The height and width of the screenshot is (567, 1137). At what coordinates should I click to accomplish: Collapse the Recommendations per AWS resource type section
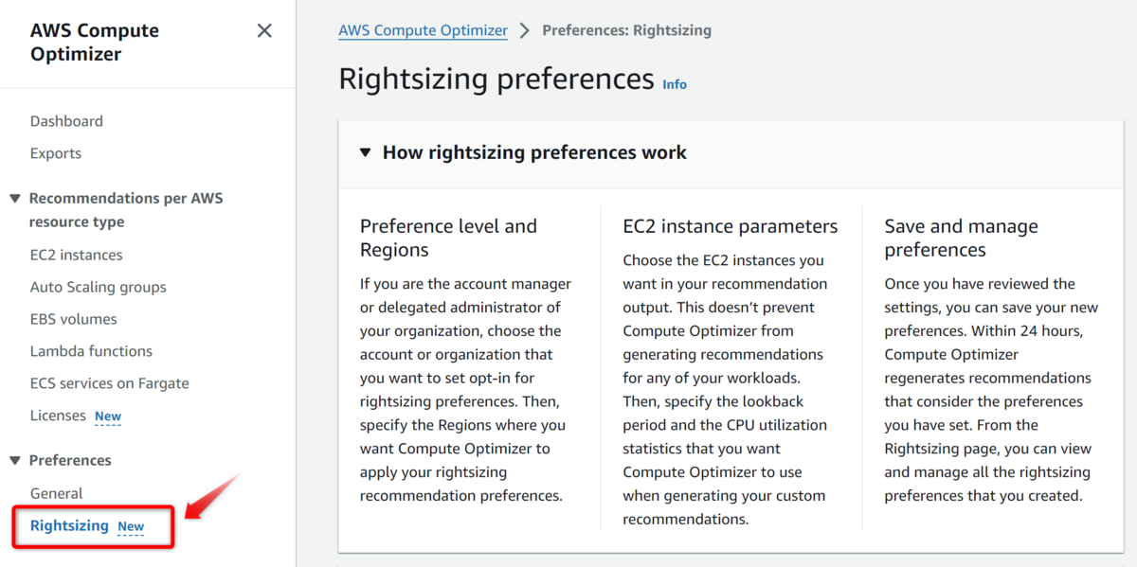16,198
